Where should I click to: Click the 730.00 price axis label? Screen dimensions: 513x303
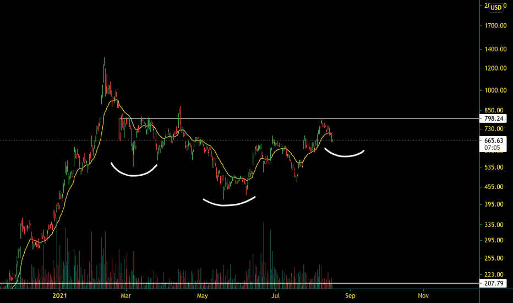494,129
